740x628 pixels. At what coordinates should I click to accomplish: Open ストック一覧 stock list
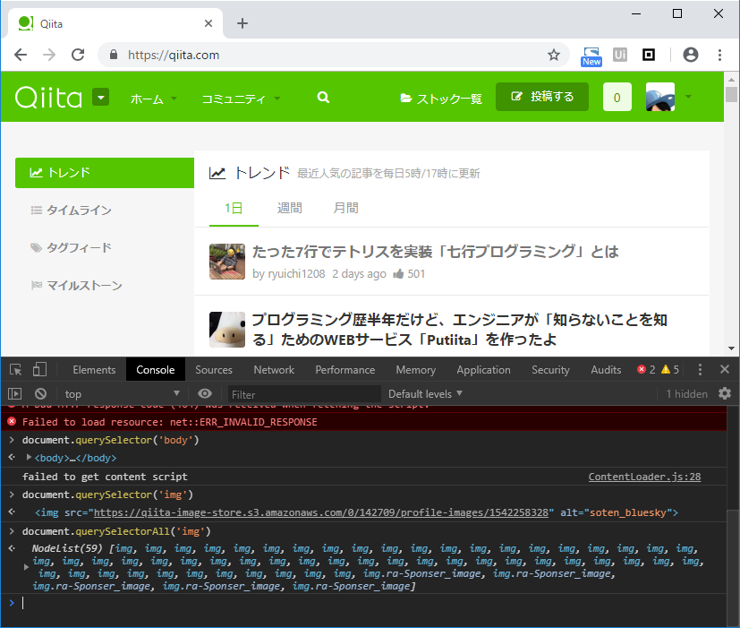coord(441,99)
